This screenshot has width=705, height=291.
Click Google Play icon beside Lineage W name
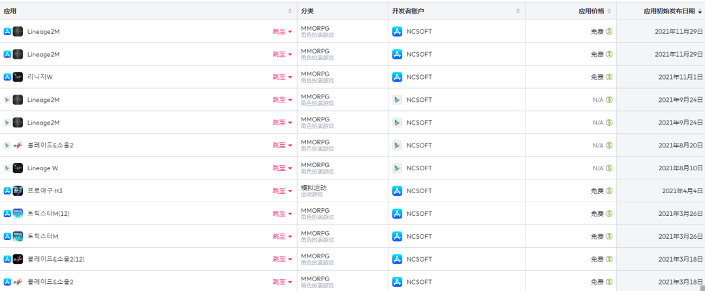(x=7, y=168)
